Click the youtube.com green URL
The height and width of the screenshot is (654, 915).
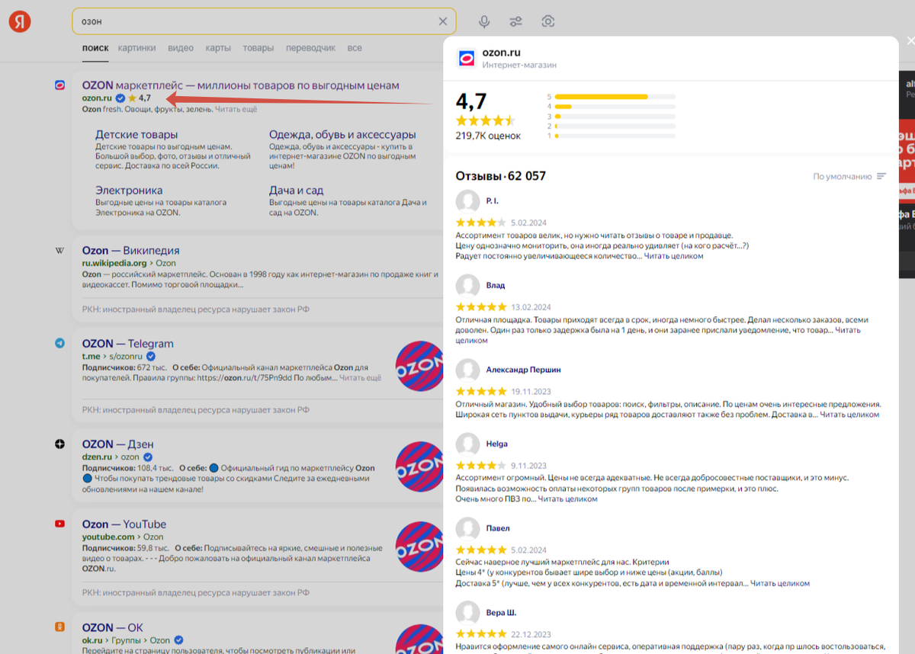coord(108,537)
